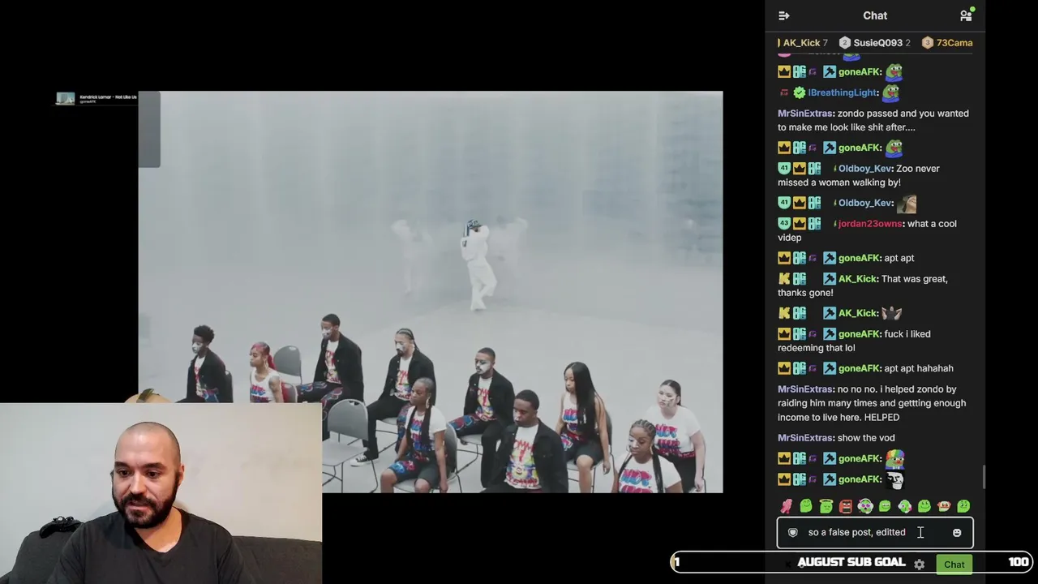The width and height of the screenshot is (1038, 584).
Task: Select 73Cama in the top gifters leaderboard
Action: [x=947, y=43]
